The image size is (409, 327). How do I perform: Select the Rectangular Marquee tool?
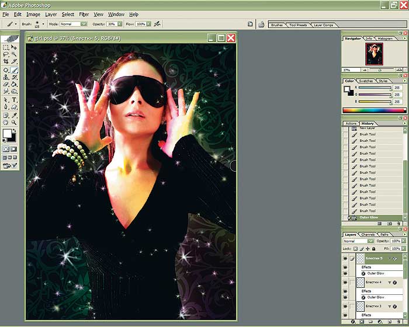click(6, 47)
